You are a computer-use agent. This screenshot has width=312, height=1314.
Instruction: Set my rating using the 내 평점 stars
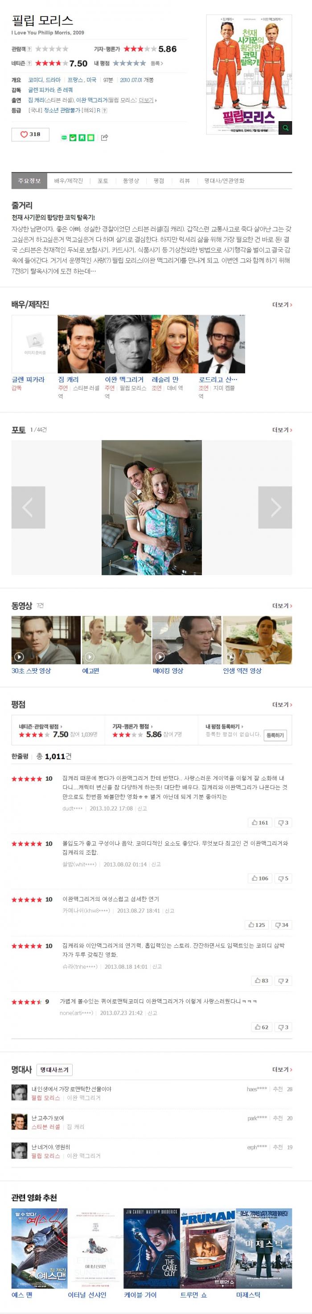point(129,63)
